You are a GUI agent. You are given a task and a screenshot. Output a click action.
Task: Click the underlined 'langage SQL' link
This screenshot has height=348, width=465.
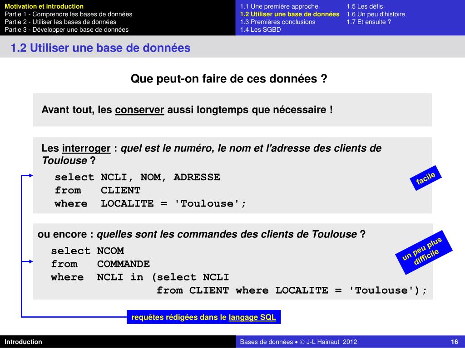pos(252,317)
